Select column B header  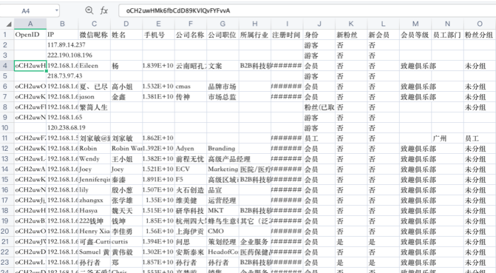[62, 24]
